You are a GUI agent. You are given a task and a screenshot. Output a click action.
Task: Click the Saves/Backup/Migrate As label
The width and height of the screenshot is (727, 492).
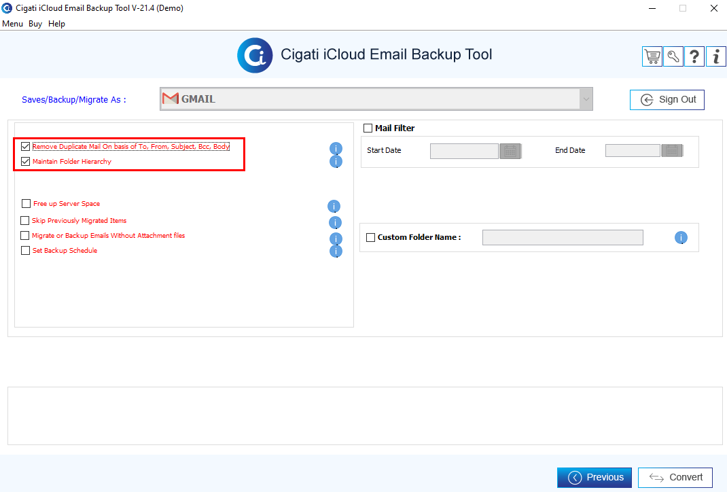[x=74, y=100]
